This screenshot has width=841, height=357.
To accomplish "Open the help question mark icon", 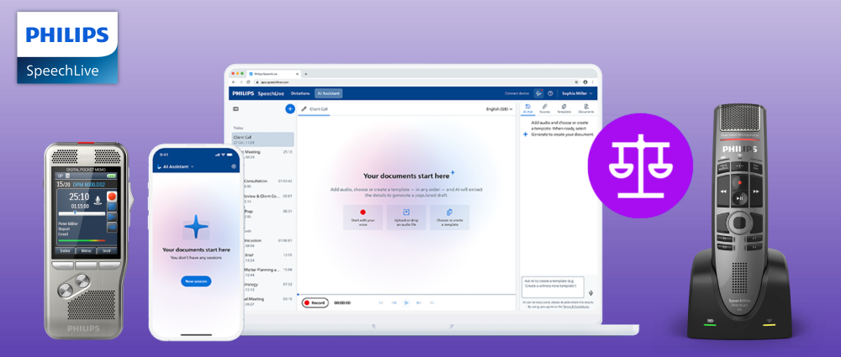I will 550,93.
